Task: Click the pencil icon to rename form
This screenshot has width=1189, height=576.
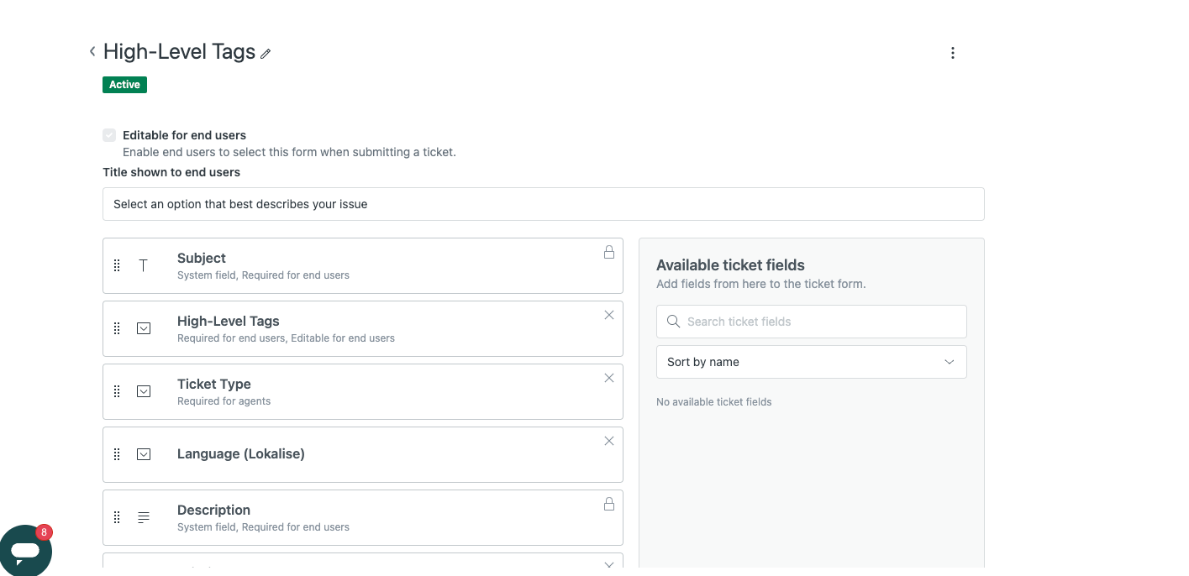Action: click(266, 54)
